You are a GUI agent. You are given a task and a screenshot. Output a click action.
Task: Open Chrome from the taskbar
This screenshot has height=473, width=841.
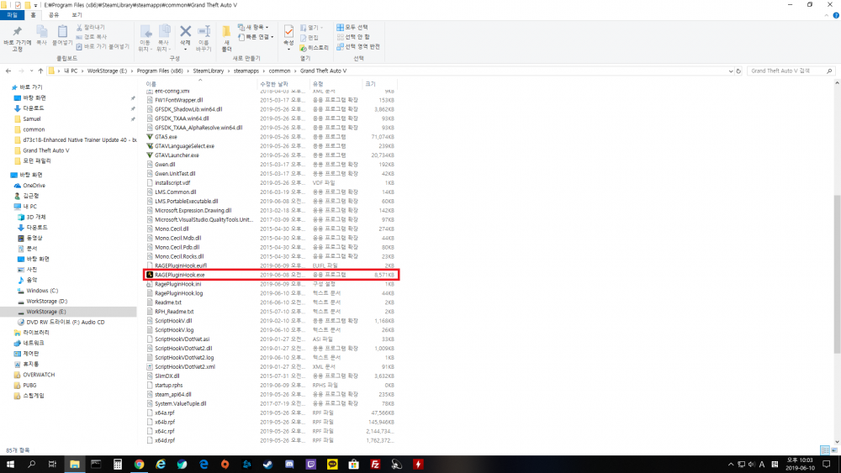pyautogui.click(x=139, y=465)
